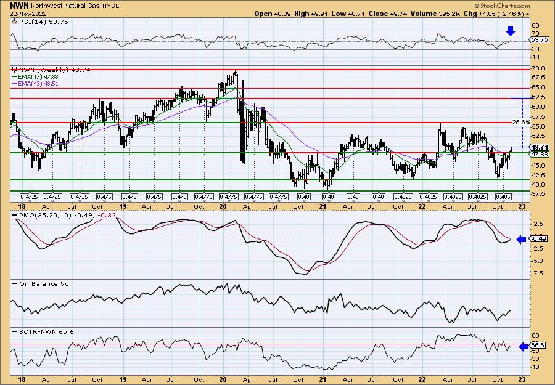Click the NWN (Weekly) 49.74 legend entry

click(x=51, y=70)
